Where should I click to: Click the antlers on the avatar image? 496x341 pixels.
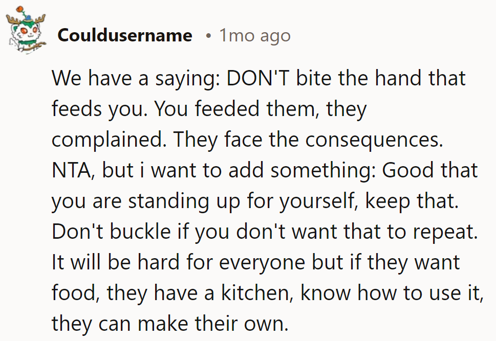coord(26,19)
